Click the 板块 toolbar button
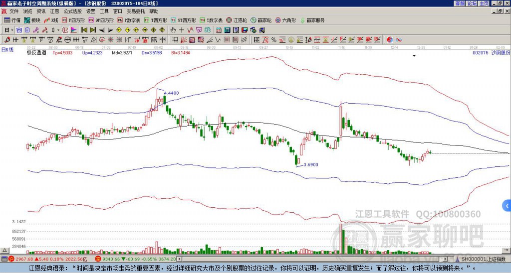 point(32,20)
